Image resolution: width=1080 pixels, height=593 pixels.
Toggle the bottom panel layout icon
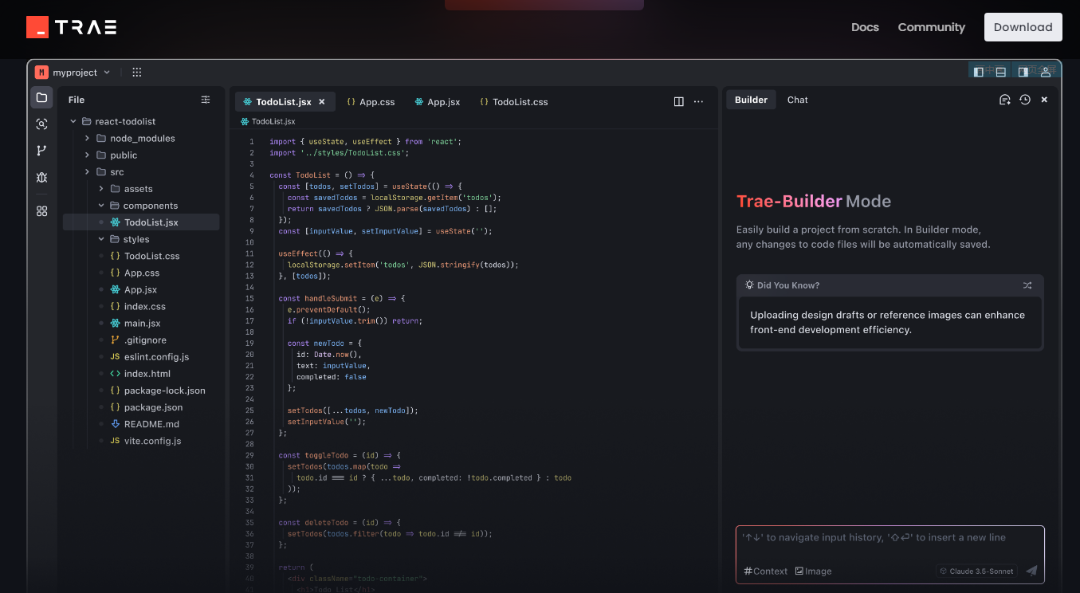point(1000,72)
